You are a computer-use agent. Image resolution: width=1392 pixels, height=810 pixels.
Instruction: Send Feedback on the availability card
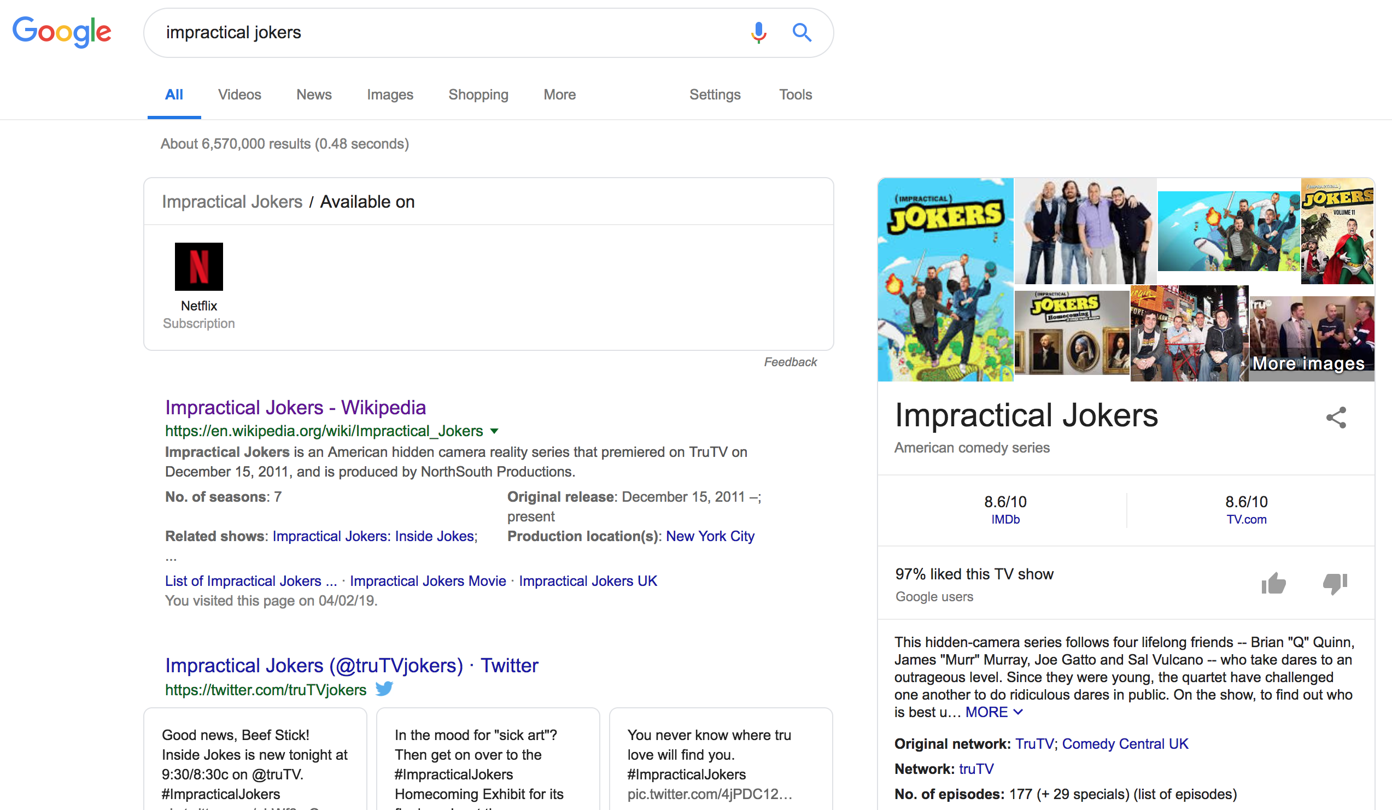click(791, 362)
